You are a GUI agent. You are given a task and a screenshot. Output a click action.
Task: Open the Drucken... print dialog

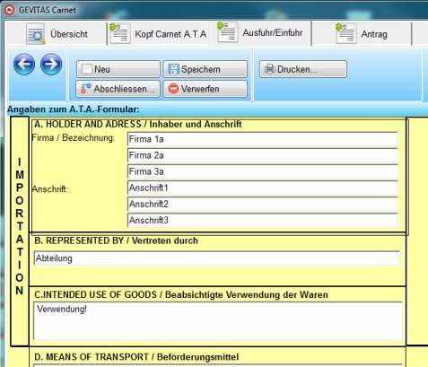click(303, 69)
